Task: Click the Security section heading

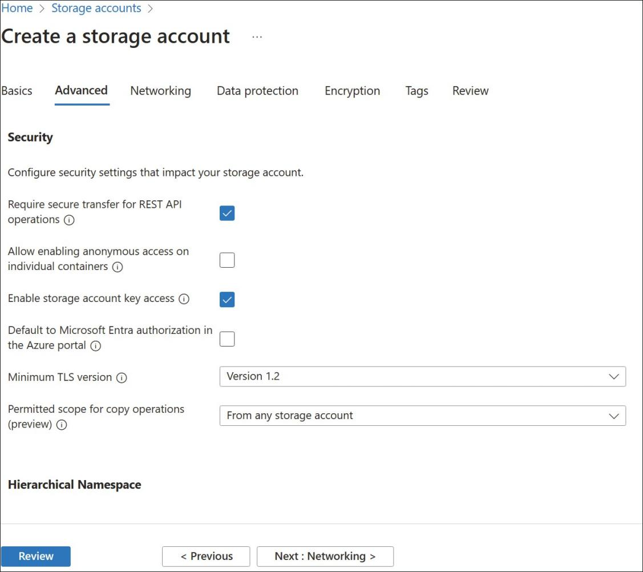Action: click(x=30, y=137)
